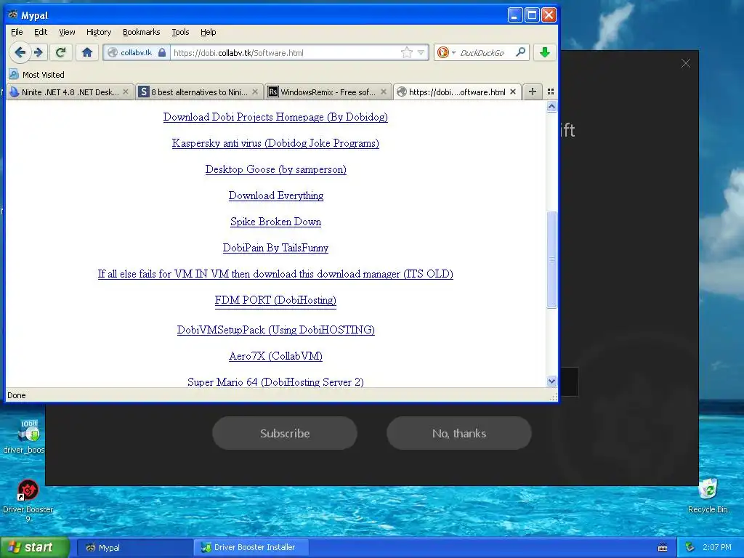Go back with the Back arrow button
The height and width of the screenshot is (558, 744).
[20, 52]
